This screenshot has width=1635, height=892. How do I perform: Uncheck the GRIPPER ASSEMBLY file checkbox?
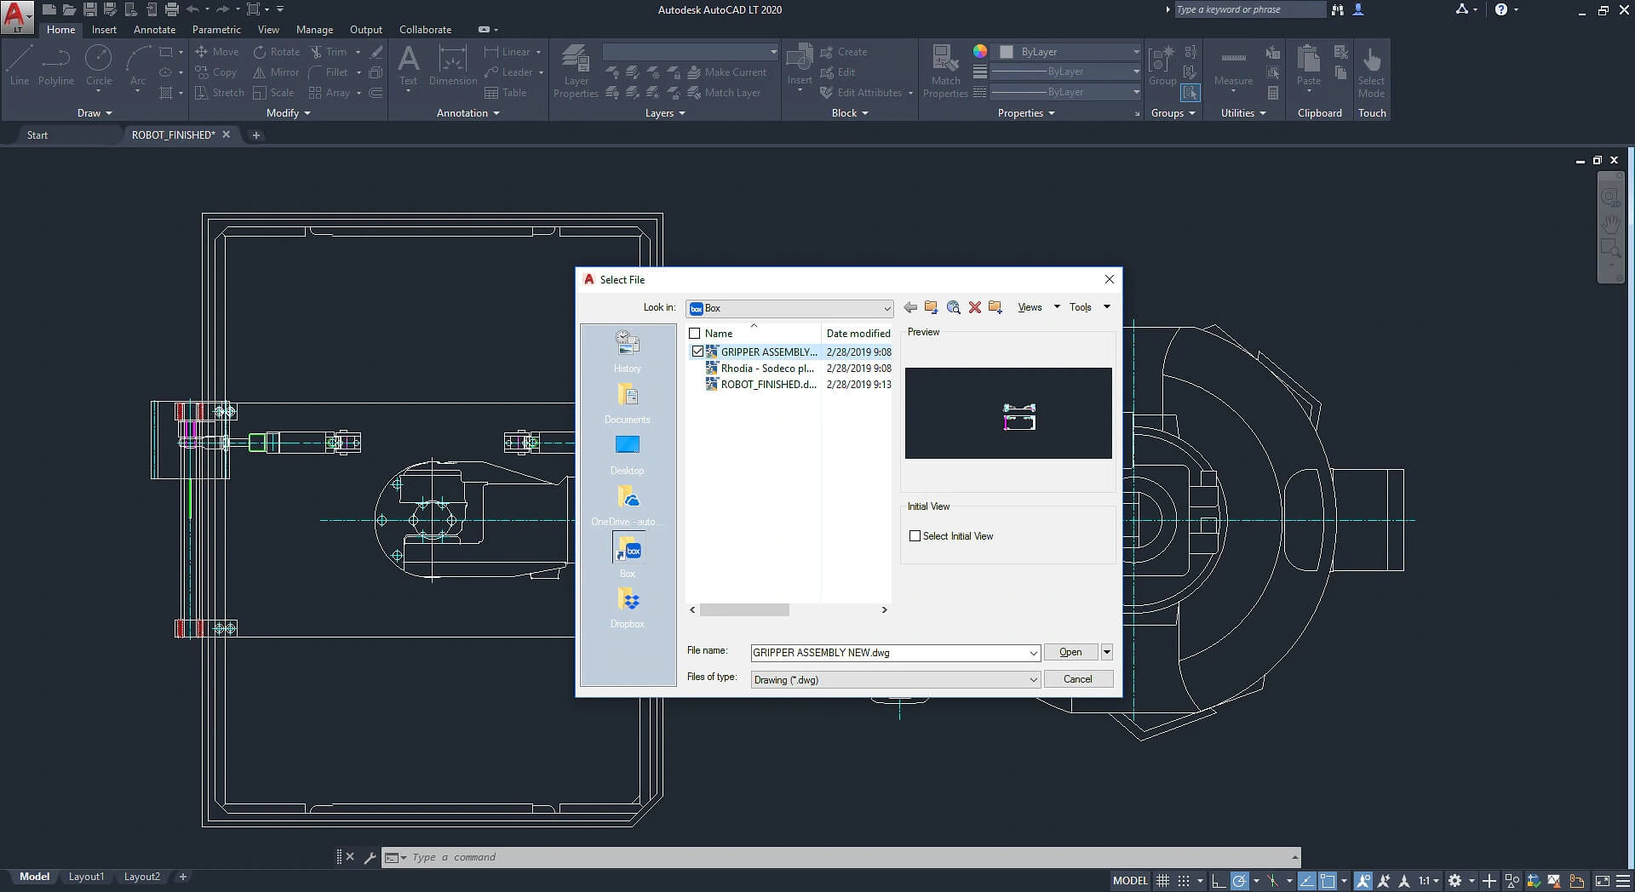(697, 351)
